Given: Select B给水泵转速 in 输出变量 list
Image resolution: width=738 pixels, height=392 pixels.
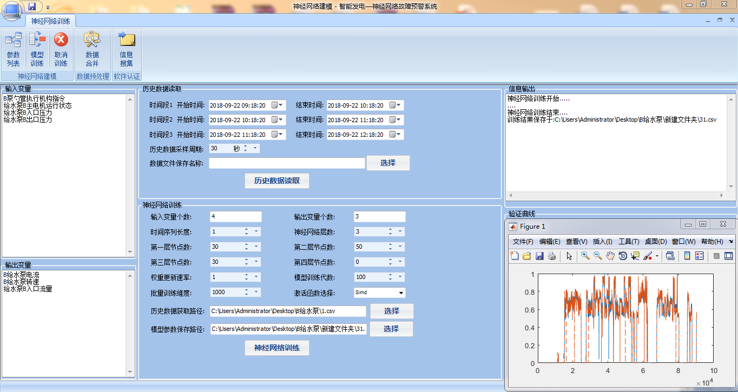Looking at the screenshot, I should point(21,282).
